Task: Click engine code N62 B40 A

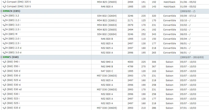Action: pos(107,62)
